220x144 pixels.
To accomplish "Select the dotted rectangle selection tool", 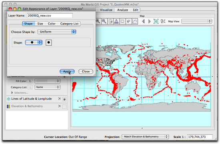I will 122,21.
